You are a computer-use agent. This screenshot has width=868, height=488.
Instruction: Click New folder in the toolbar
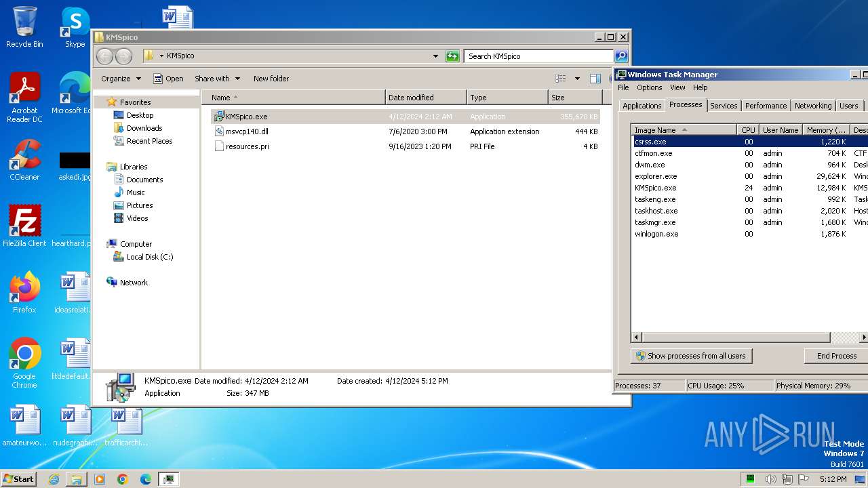pyautogui.click(x=271, y=79)
